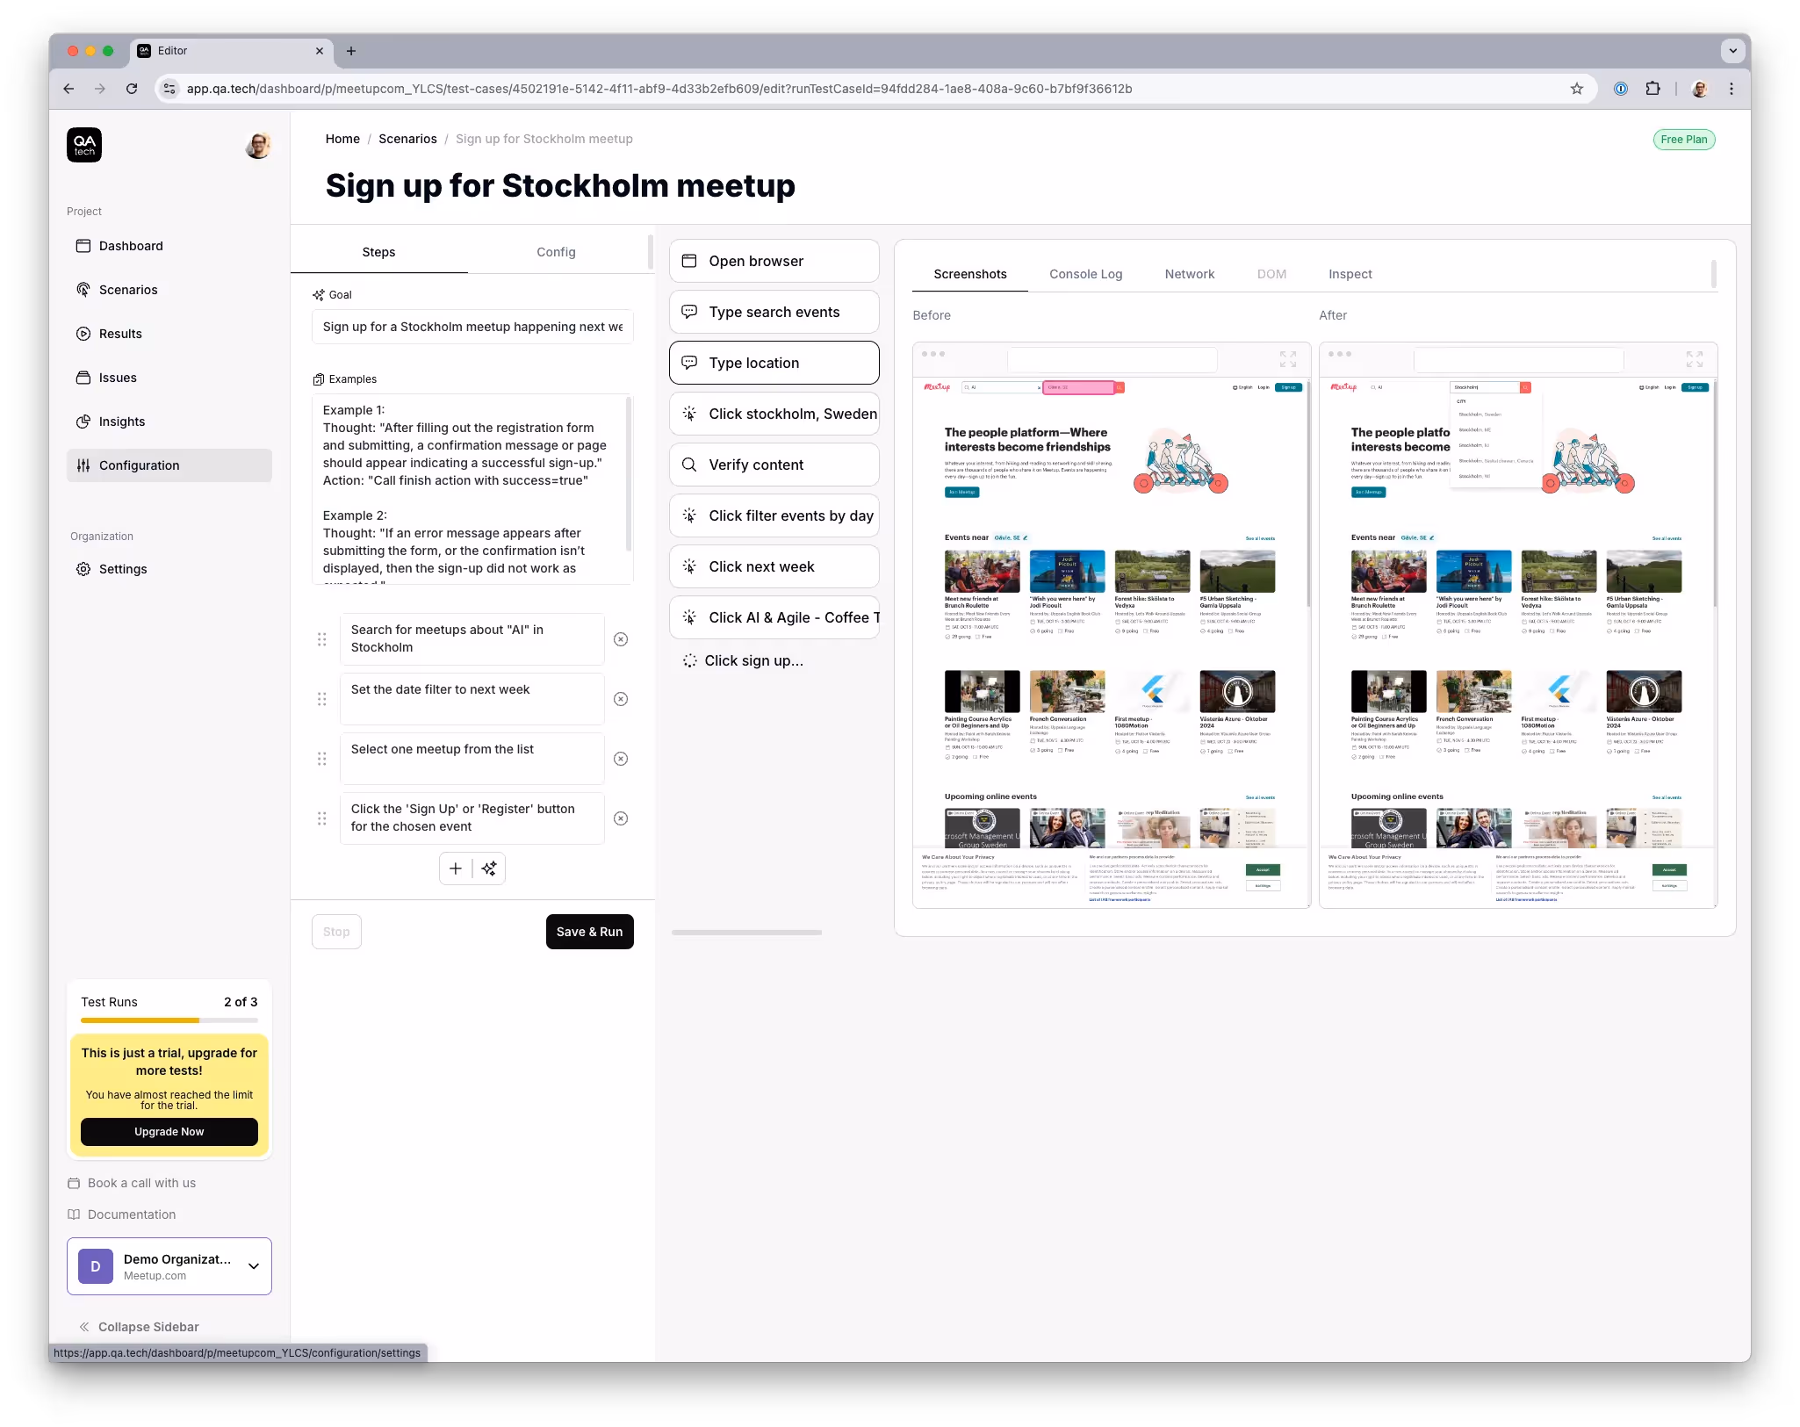Screen dimensions: 1800x1427
Task: Switch to the Config tab
Action: coord(556,252)
